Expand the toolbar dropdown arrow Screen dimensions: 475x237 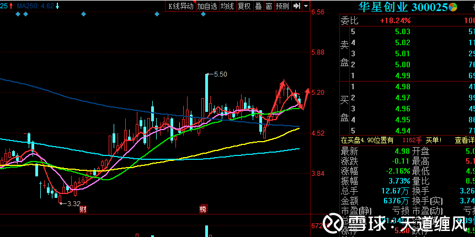tap(306, 6)
